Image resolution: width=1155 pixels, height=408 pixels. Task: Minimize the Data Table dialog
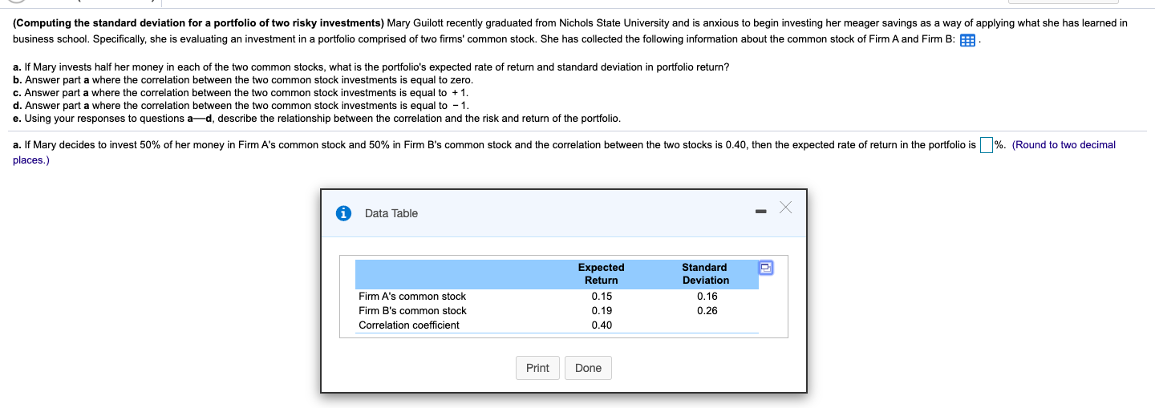pyautogui.click(x=760, y=212)
